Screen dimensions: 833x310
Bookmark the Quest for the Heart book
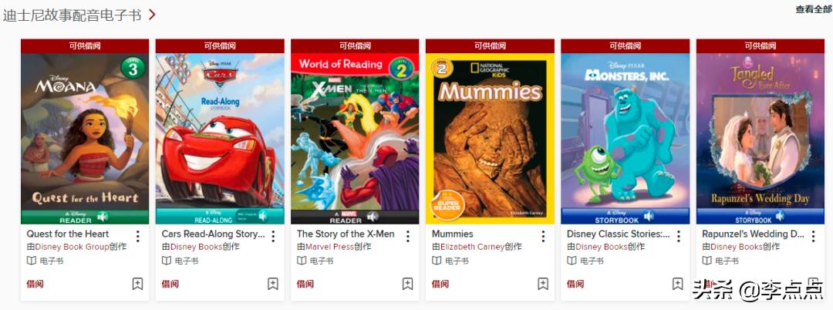(137, 284)
